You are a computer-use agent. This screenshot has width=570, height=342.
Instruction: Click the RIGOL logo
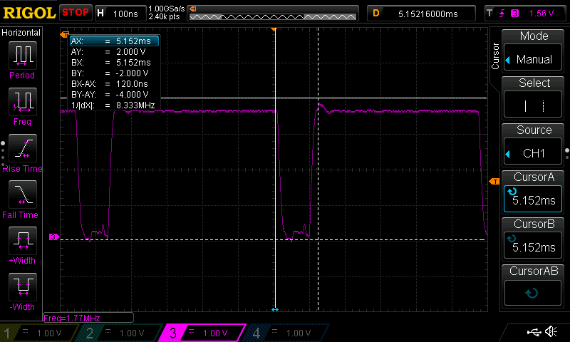pyautogui.click(x=29, y=13)
